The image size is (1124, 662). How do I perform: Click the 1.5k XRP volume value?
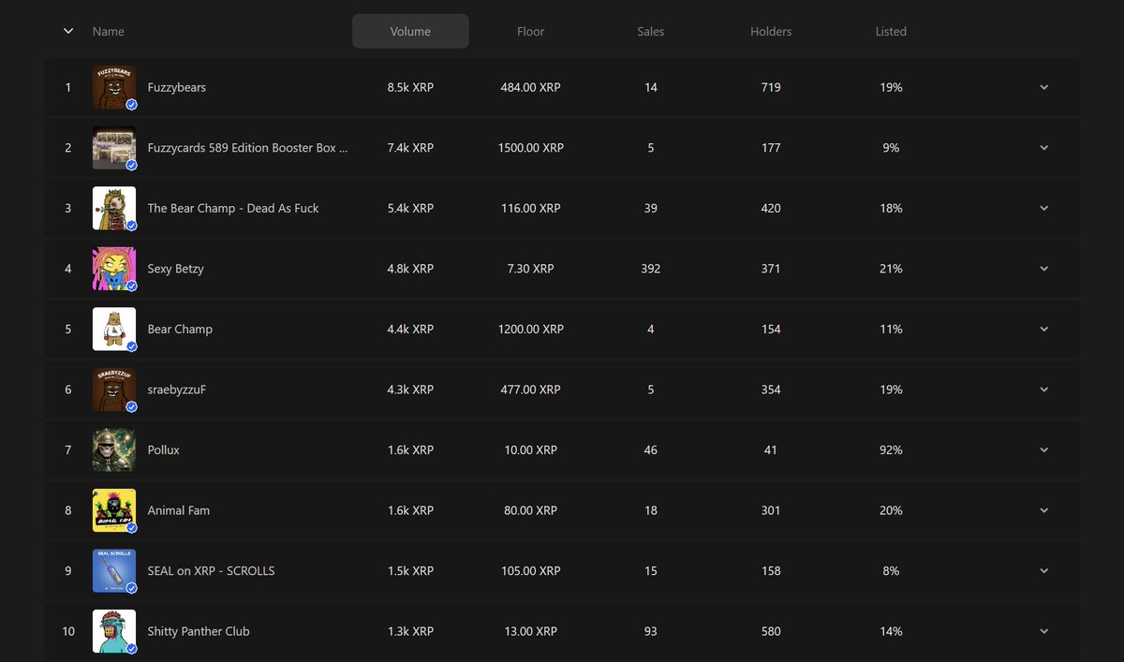coord(410,570)
